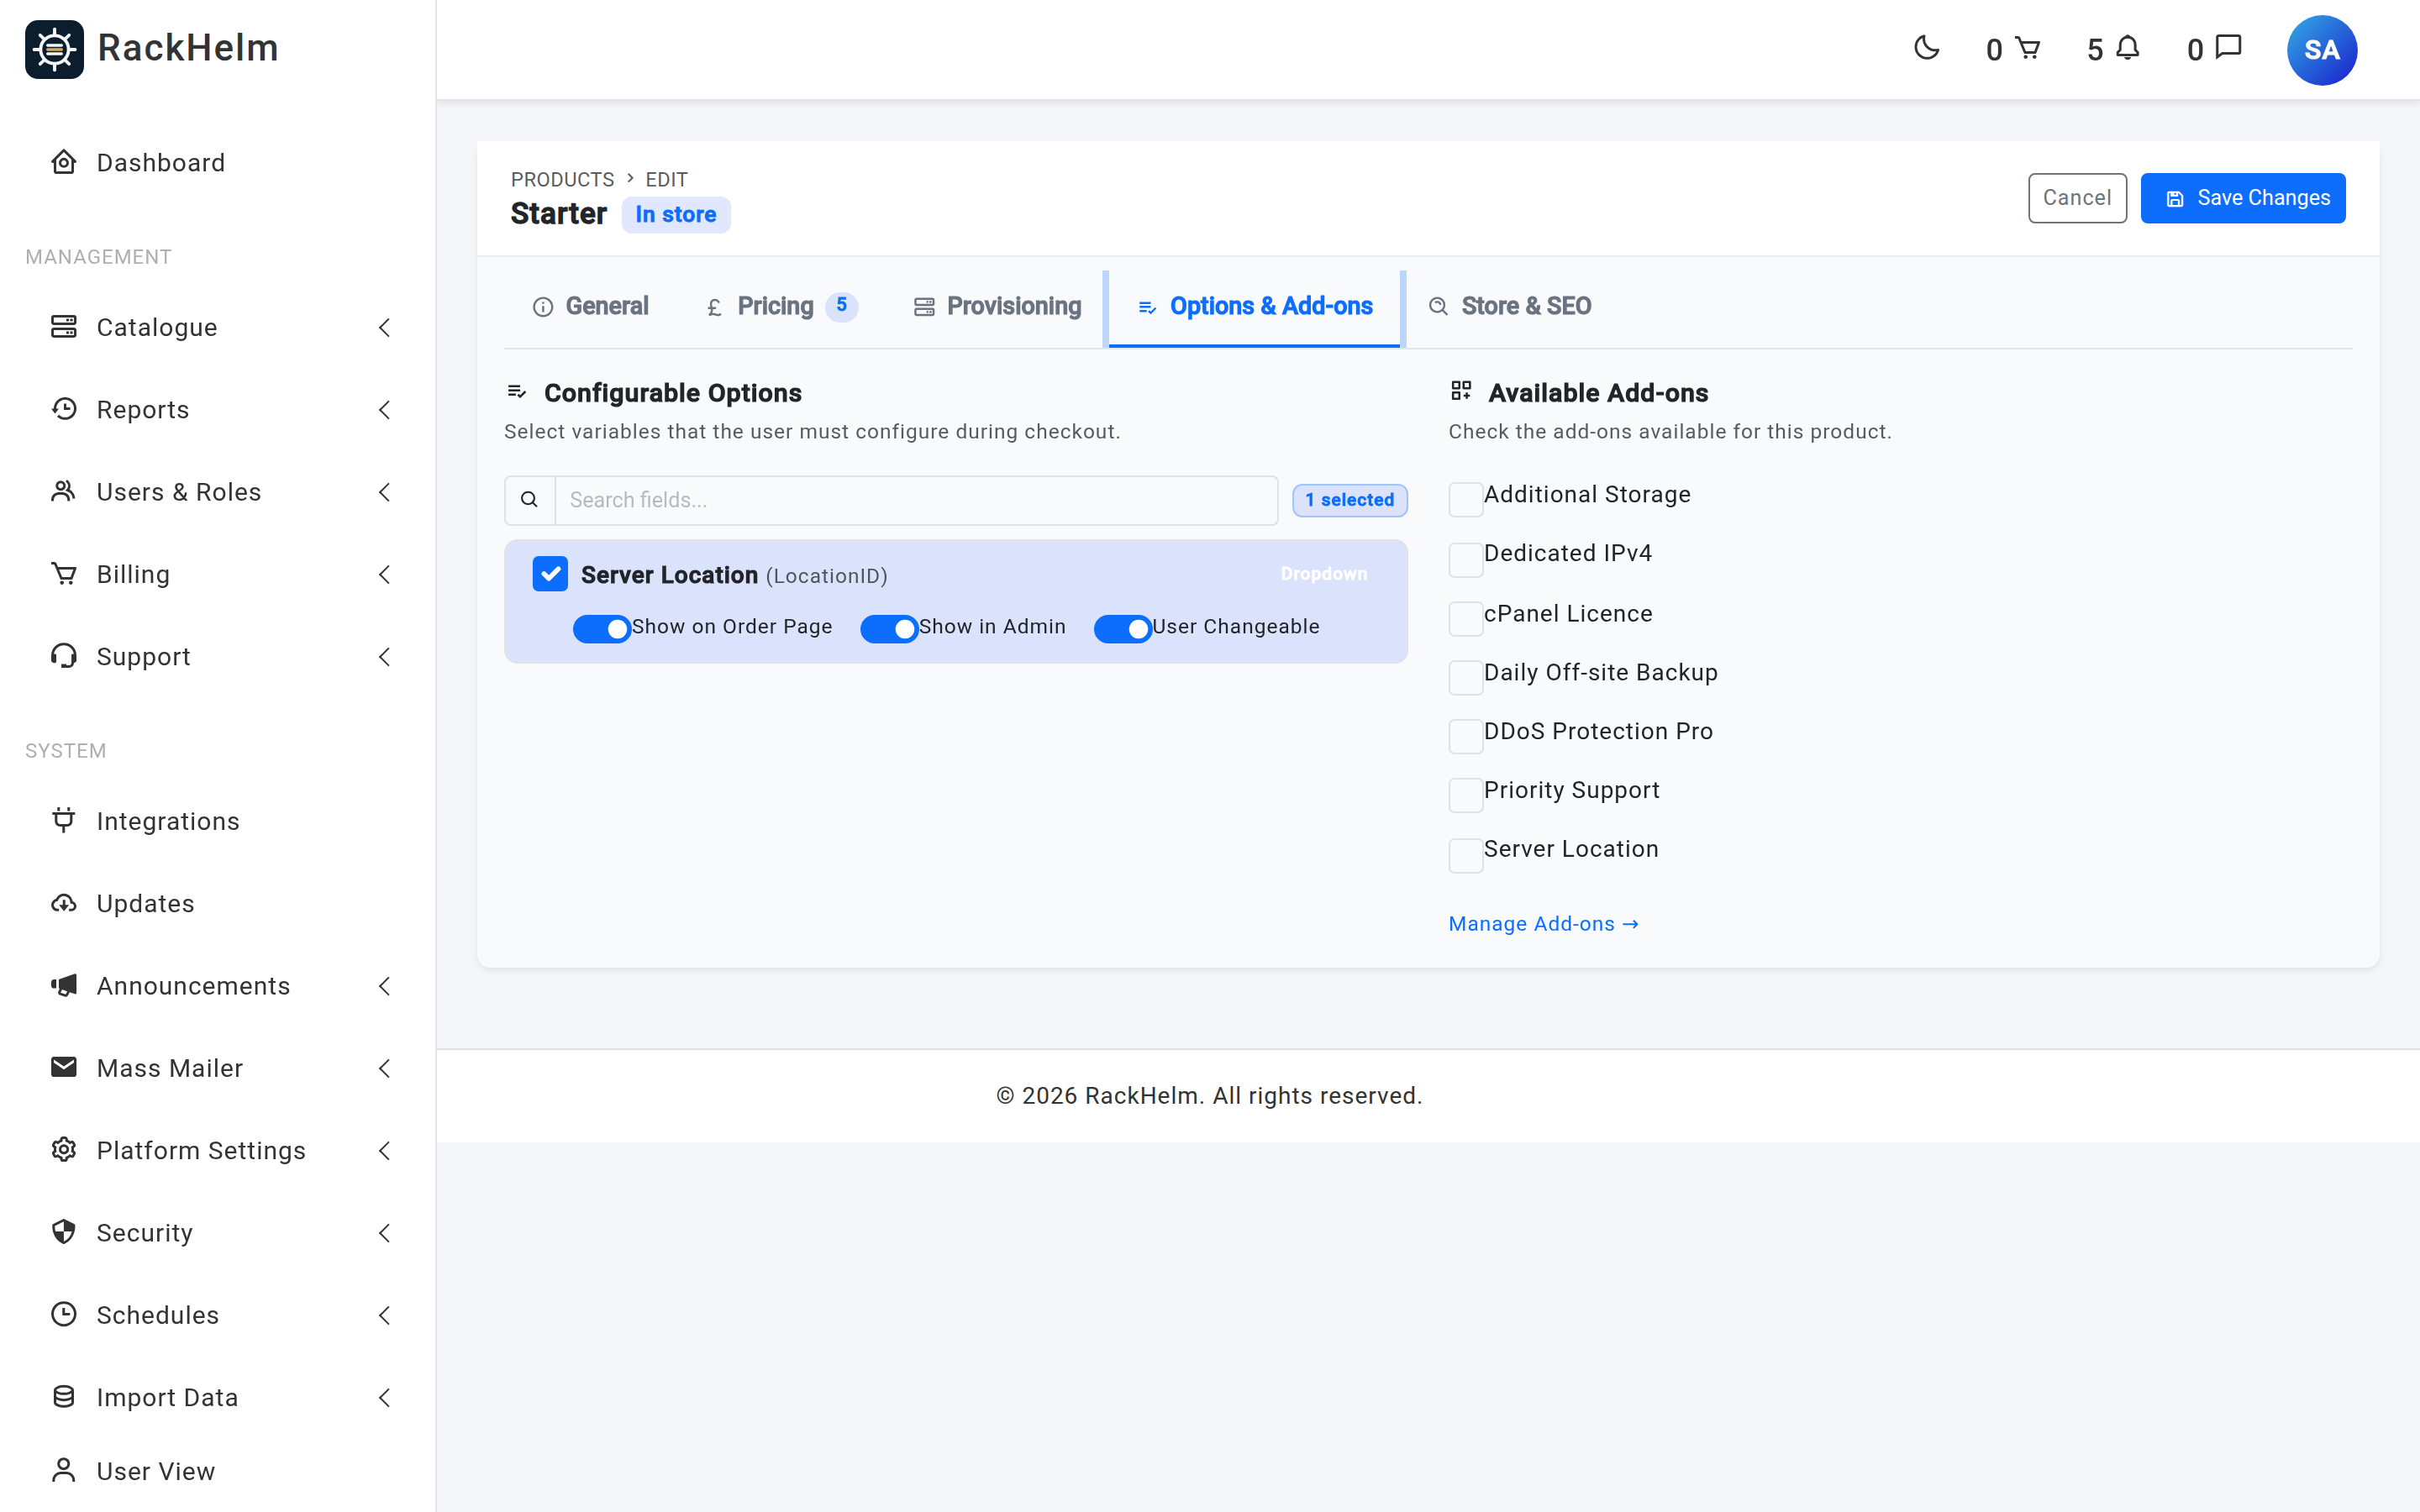Image resolution: width=2420 pixels, height=1512 pixels.
Task: Check the Dedicated IPv4 add-on
Action: click(1465, 559)
